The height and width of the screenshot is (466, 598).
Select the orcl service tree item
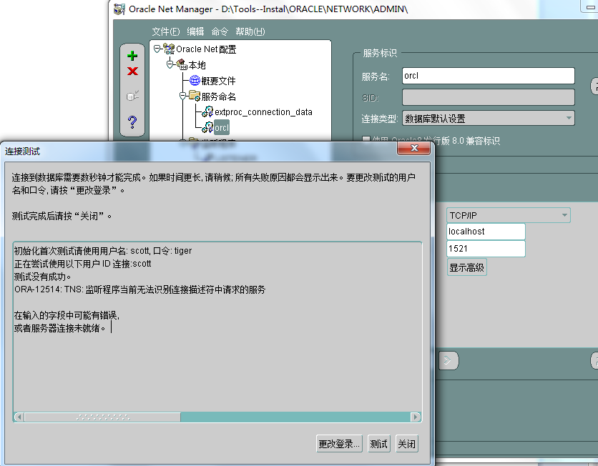[222, 127]
